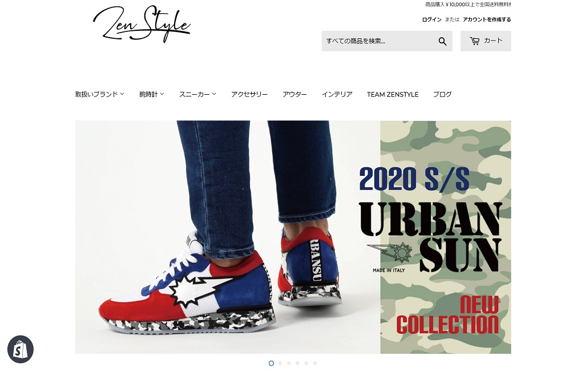
Task: Jump to the last slideshow dot
Action: click(x=315, y=363)
